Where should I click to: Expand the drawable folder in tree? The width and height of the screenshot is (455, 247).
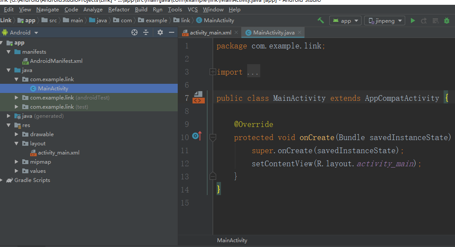(17, 134)
